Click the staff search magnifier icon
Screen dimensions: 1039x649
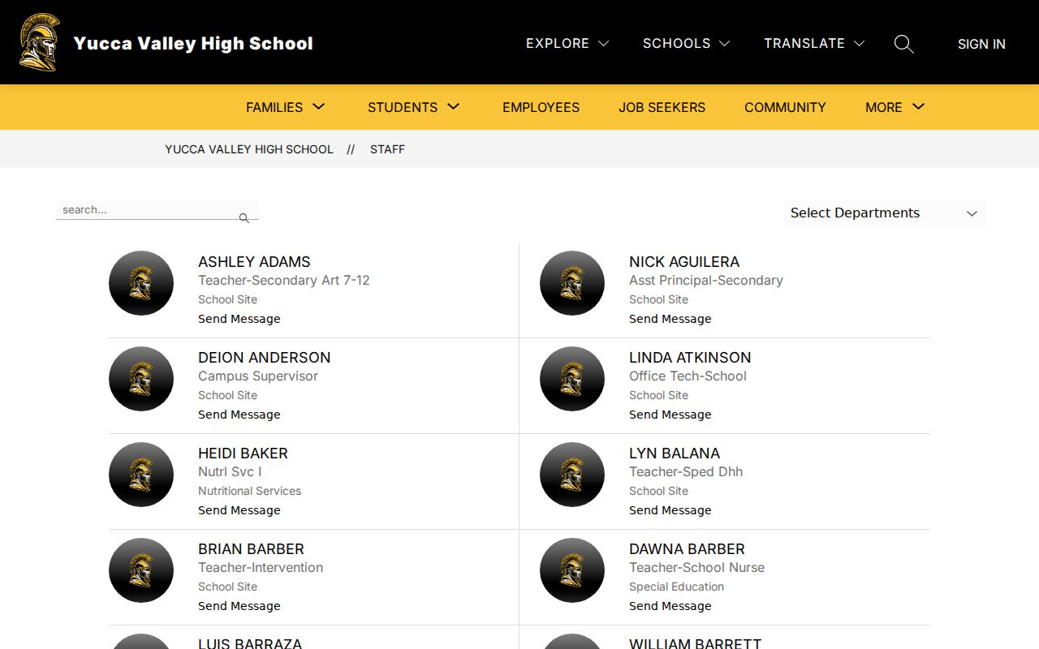244,217
